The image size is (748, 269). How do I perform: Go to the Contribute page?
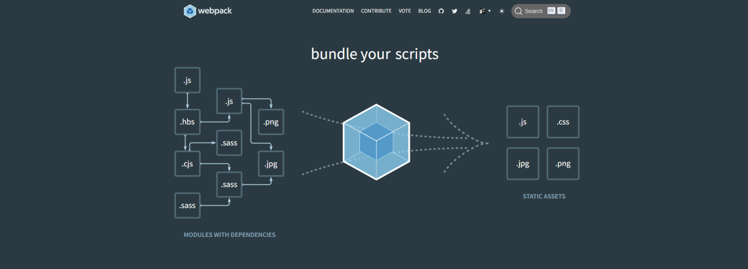coord(376,11)
